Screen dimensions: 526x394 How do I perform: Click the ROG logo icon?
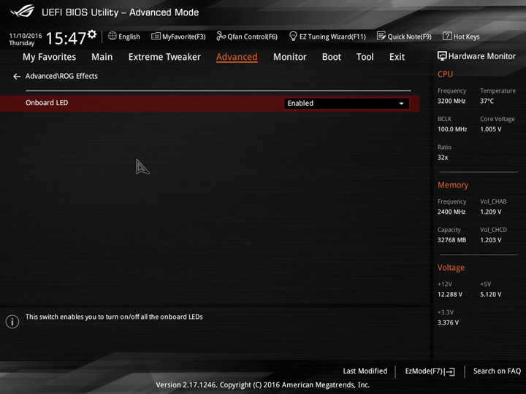(22, 12)
